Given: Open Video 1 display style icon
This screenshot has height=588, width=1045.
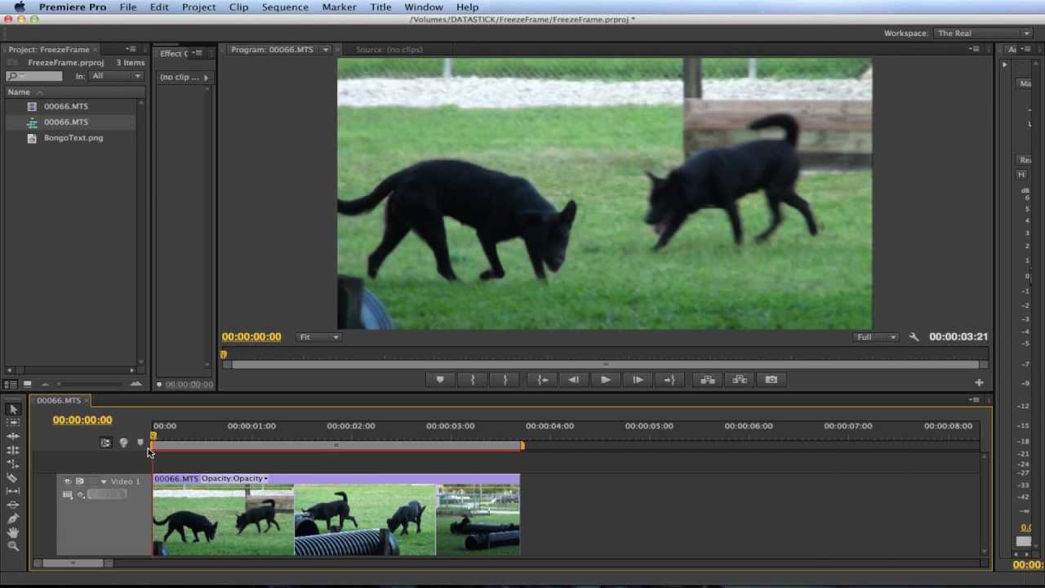Looking at the screenshot, I should pos(68,494).
